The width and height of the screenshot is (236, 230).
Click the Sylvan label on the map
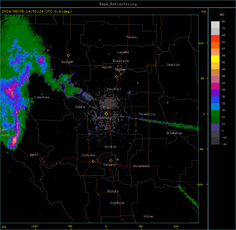107,67
